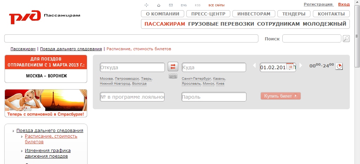Open the on-screen keyboard icon
The height and width of the screenshot is (164, 360).
(x=173, y=76)
